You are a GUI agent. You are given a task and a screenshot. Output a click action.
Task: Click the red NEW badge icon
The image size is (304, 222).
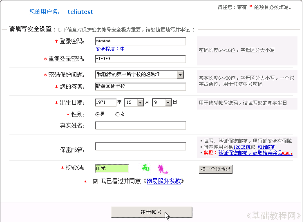pyautogui.click(x=287, y=153)
